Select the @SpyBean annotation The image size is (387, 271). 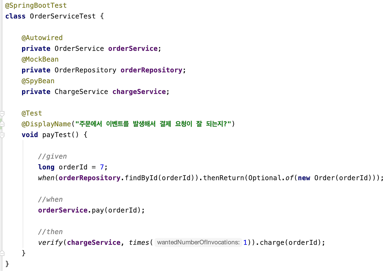[x=38, y=81]
